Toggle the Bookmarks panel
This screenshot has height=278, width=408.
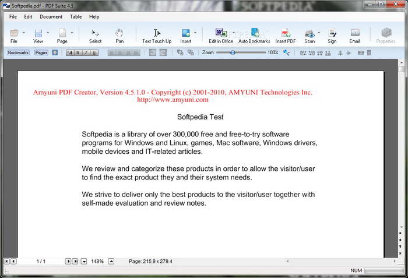point(18,52)
